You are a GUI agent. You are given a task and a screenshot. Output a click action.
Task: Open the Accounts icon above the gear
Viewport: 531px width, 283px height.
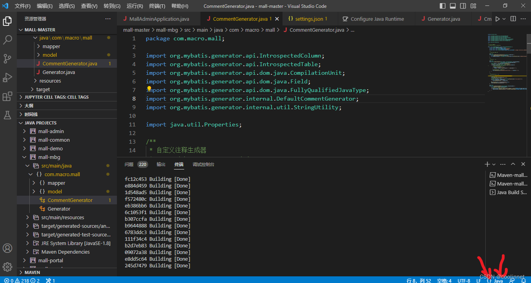point(8,248)
